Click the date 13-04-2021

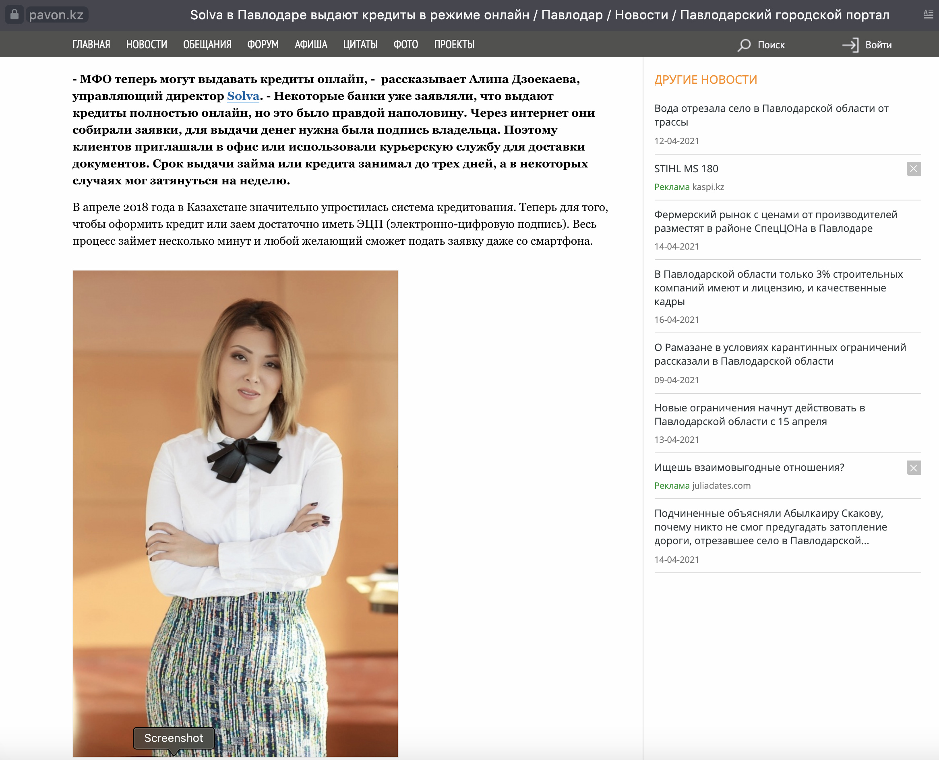[x=676, y=440]
